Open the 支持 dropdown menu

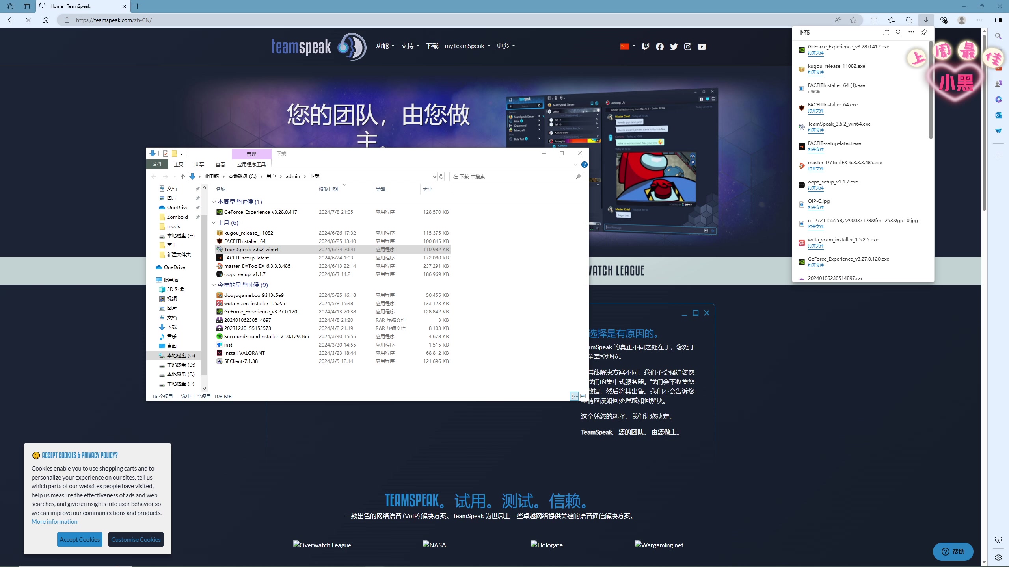pos(410,46)
